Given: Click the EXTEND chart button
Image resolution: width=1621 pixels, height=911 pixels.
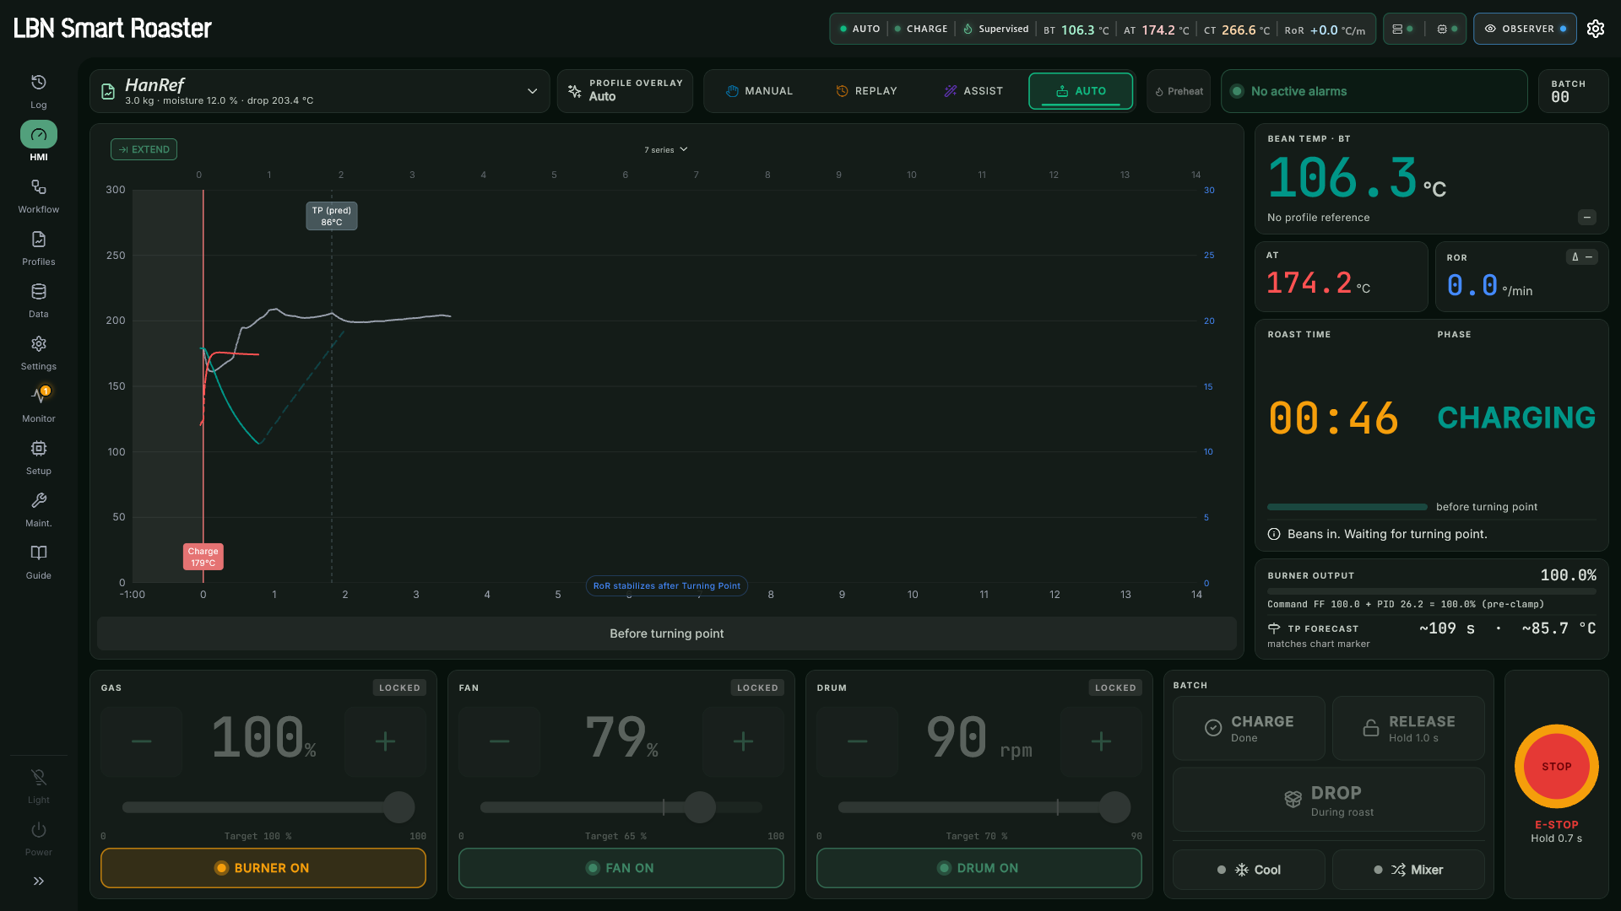Looking at the screenshot, I should coord(144,149).
